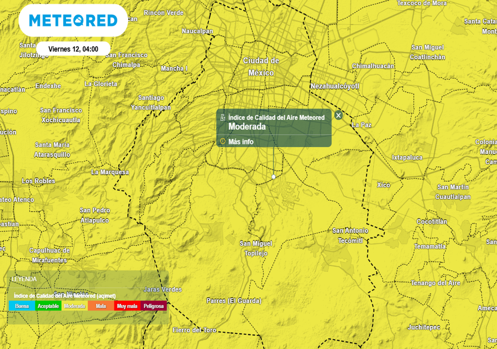This screenshot has width=497, height=349.
Task: Select the Mala legend swatch
Action: tap(101, 306)
